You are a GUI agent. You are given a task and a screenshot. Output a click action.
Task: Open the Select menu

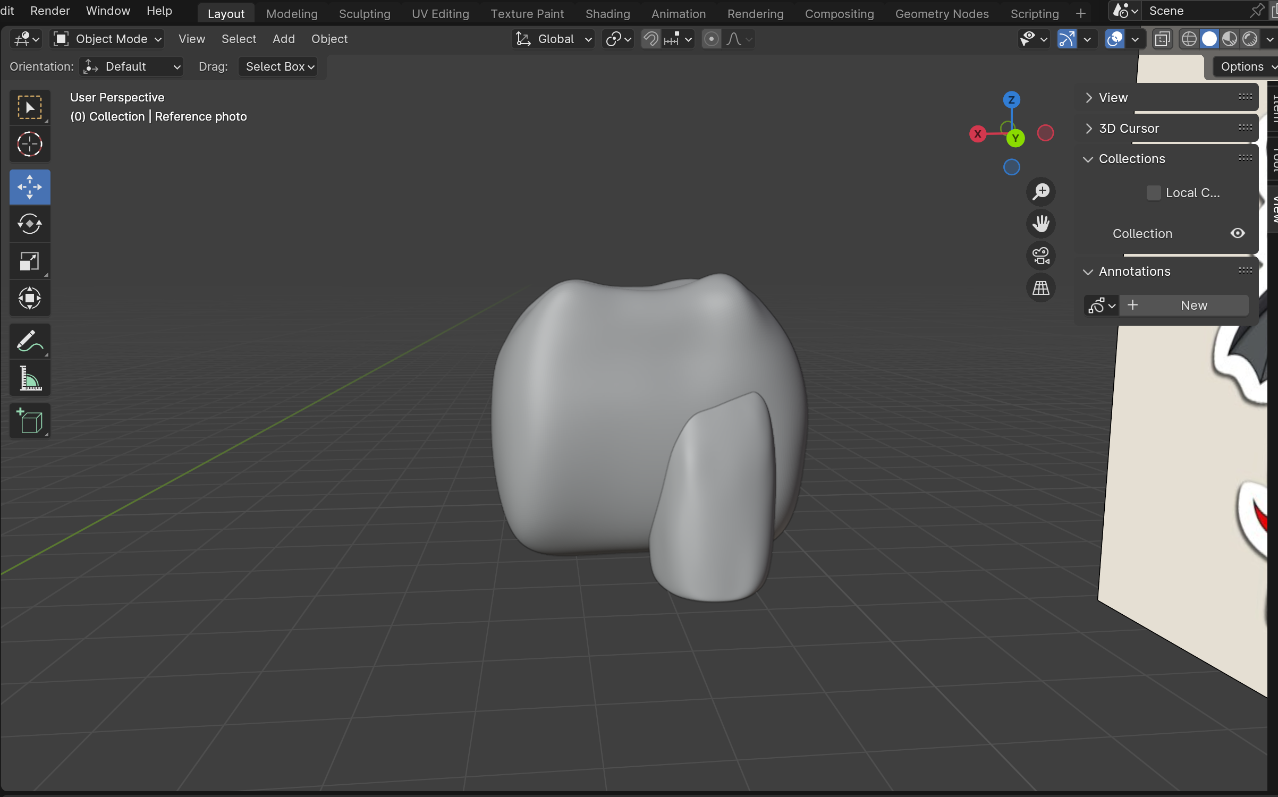239,39
